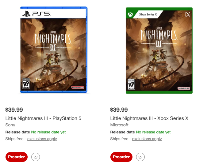Click the $39.99 price of the Xbox game
The image size is (203, 164).
coord(119,110)
